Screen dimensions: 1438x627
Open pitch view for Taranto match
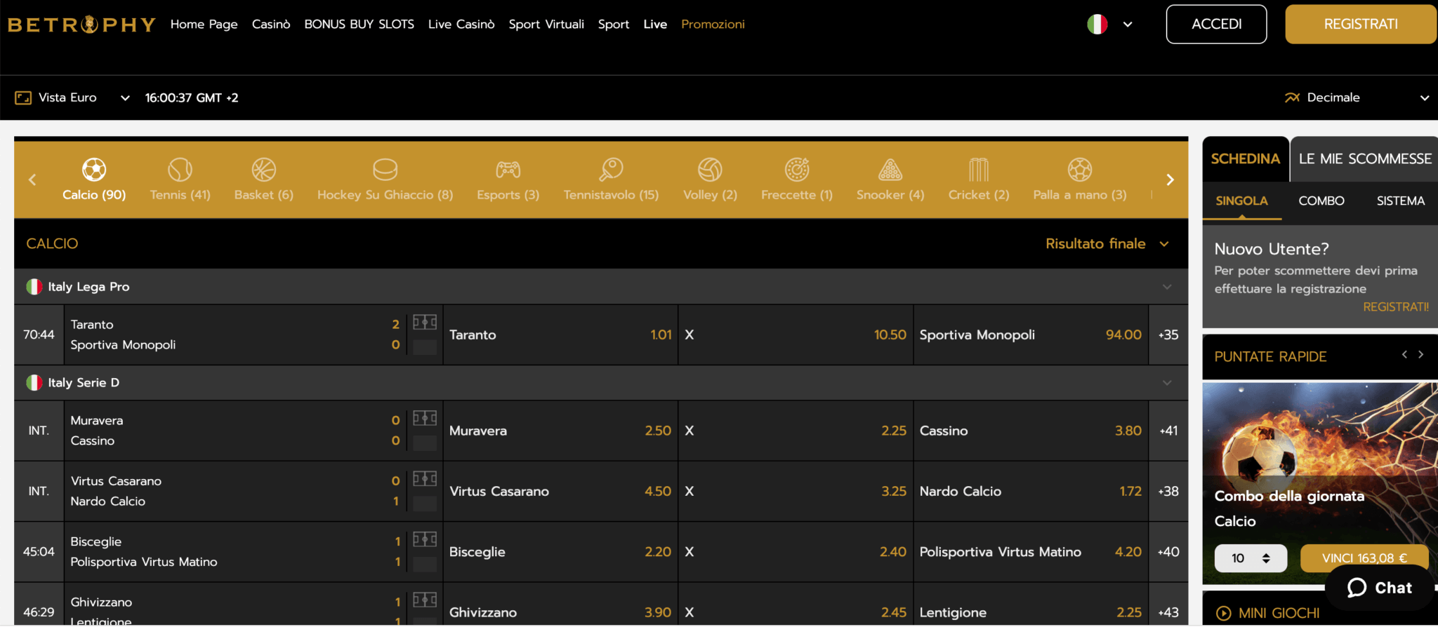425,322
